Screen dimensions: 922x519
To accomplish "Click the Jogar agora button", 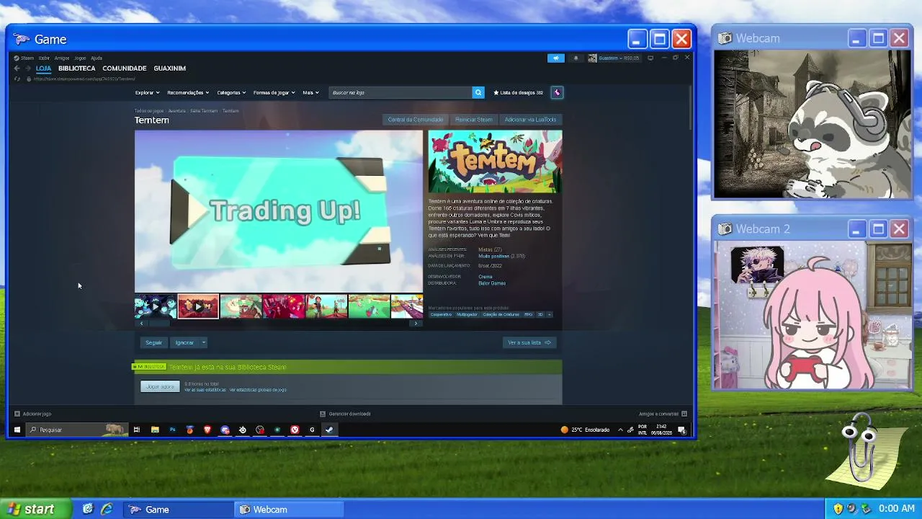I will pos(160,387).
